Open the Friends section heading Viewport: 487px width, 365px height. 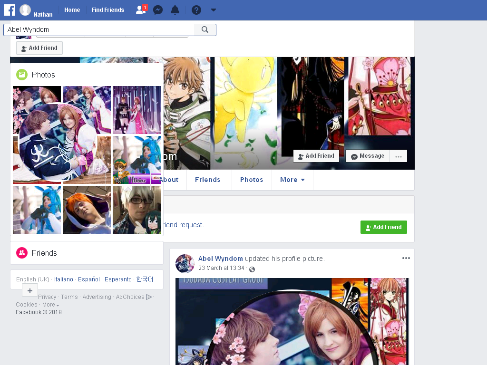(x=44, y=253)
